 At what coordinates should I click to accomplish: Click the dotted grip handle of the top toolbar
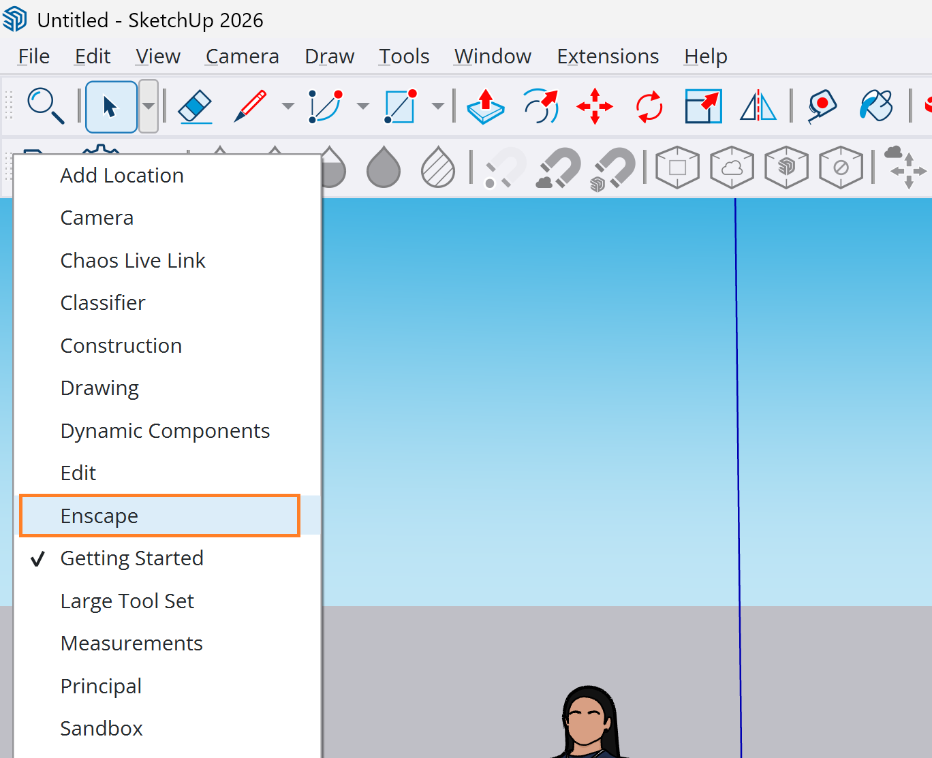coord(9,106)
